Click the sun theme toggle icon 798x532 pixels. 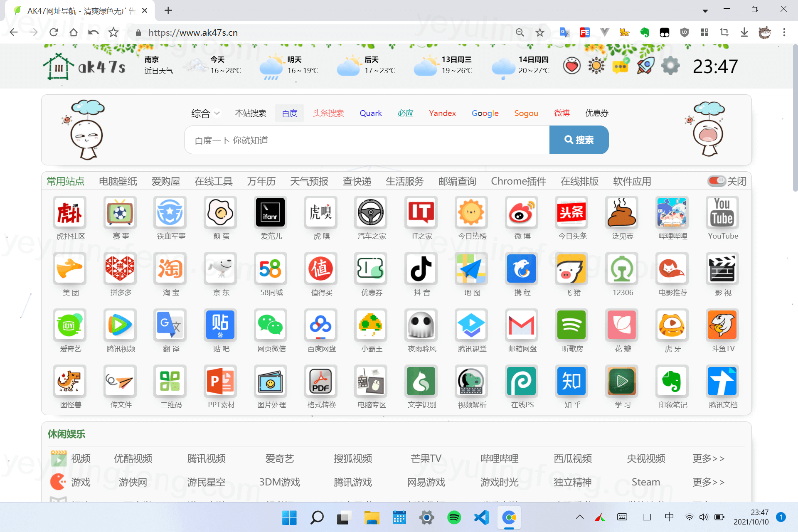596,66
